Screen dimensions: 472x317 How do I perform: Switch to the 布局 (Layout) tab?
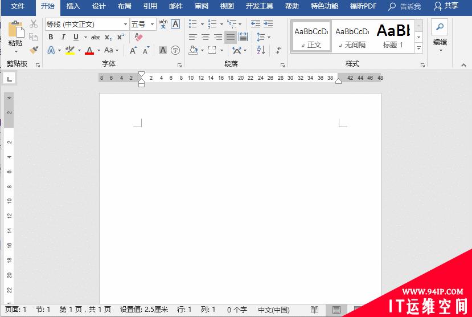coord(125,6)
